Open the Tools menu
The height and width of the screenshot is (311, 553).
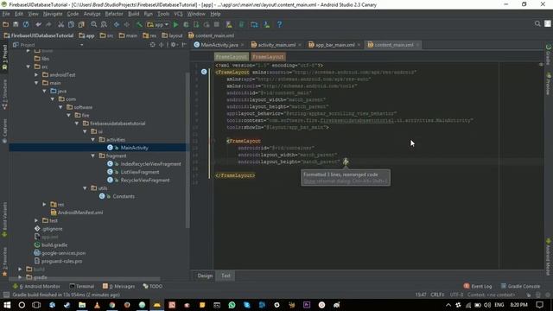[163, 14]
